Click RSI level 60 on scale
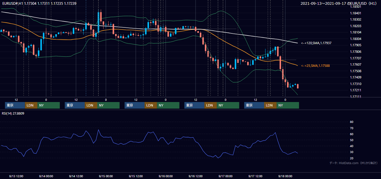Viewport: 381px width, 179px height. [351, 134]
